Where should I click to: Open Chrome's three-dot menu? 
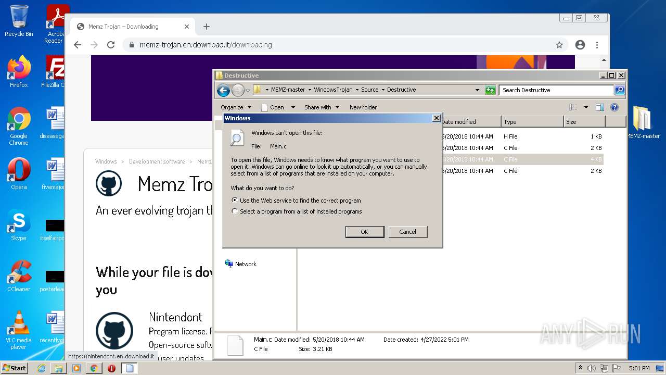pos(597,45)
